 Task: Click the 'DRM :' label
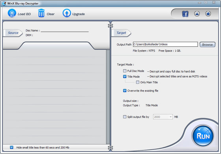click(29, 35)
